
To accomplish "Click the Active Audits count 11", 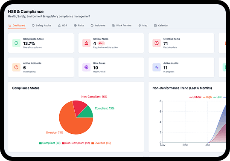I will [165, 68].
